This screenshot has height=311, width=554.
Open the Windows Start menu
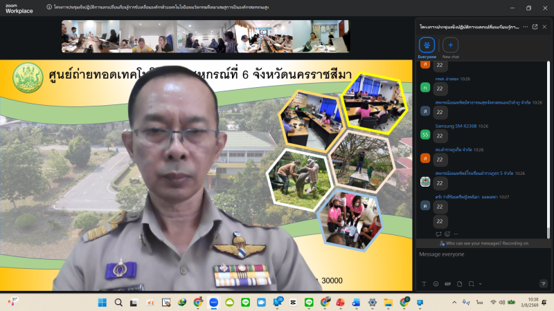tap(102, 303)
